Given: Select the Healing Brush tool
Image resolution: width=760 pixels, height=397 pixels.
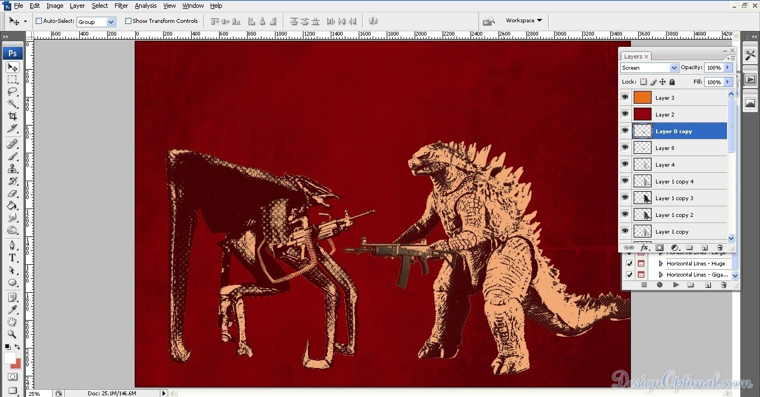Looking at the screenshot, I should click(x=12, y=144).
